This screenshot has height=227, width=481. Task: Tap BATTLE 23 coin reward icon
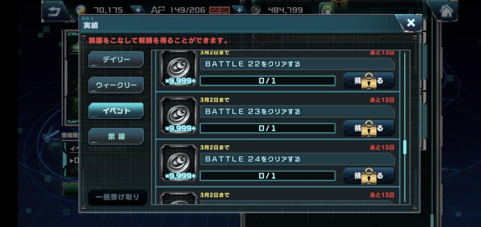coord(178,115)
